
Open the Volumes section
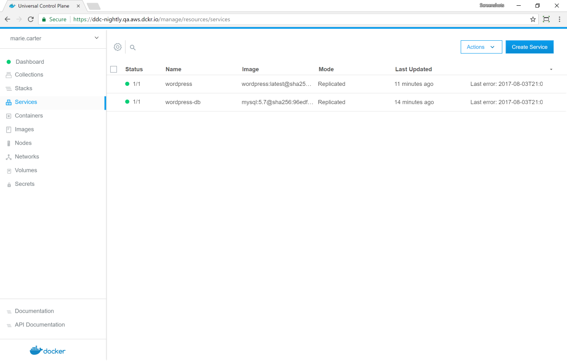pyautogui.click(x=26, y=170)
